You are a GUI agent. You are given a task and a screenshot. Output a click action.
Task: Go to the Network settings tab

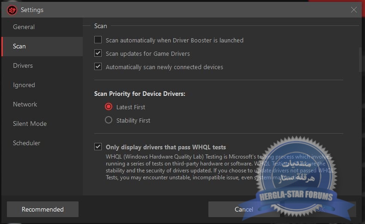tap(42, 105)
